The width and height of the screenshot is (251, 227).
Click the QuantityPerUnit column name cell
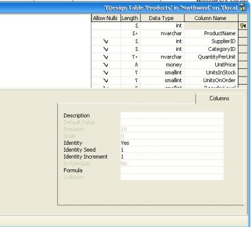211,57
